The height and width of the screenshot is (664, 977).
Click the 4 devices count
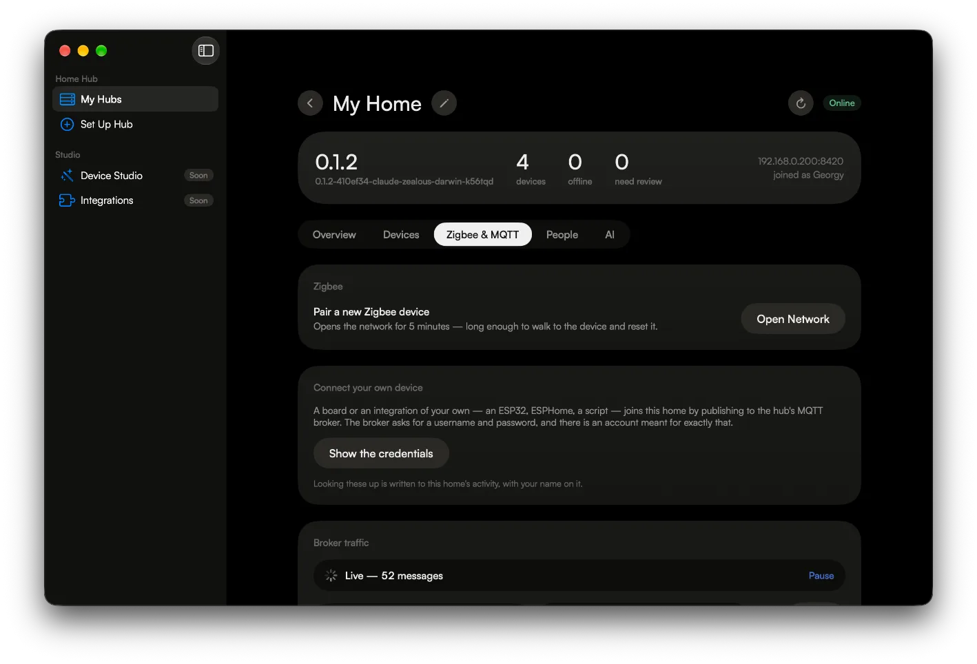point(531,169)
